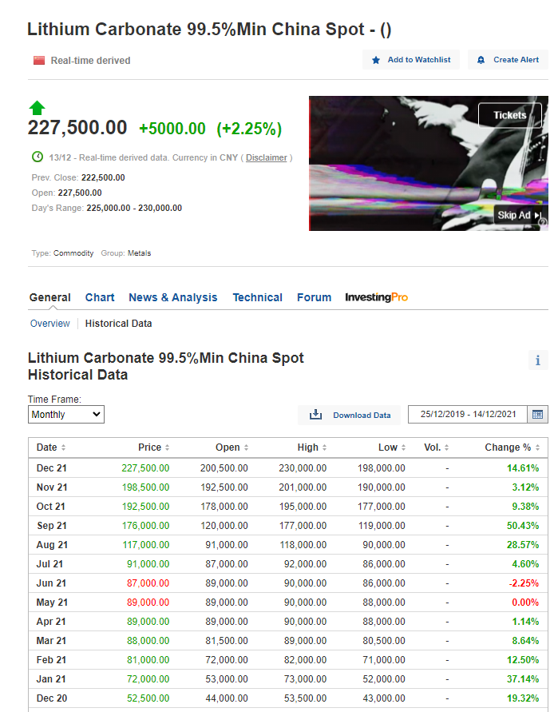Open the Overview sub-tab
The height and width of the screenshot is (712, 558).
click(x=50, y=324)
